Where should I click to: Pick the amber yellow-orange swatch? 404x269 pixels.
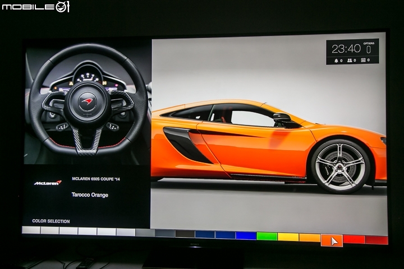point(310,238)
